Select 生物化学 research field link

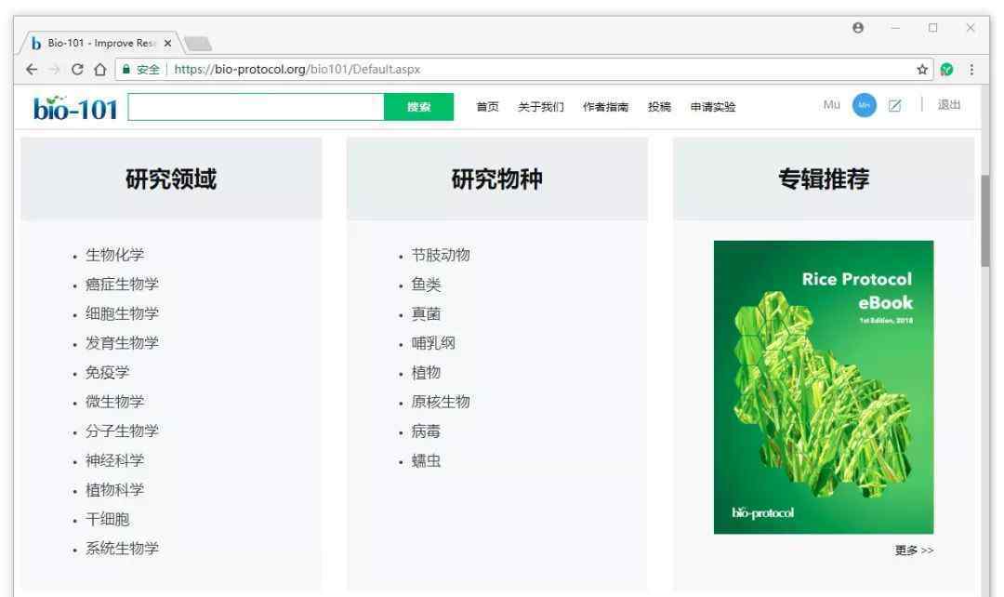(114, 255)
